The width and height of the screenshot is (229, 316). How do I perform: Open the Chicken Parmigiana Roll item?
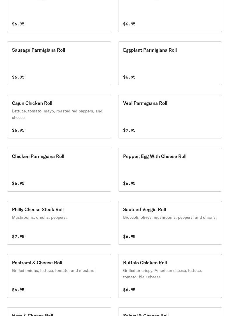tap(59, 170)
